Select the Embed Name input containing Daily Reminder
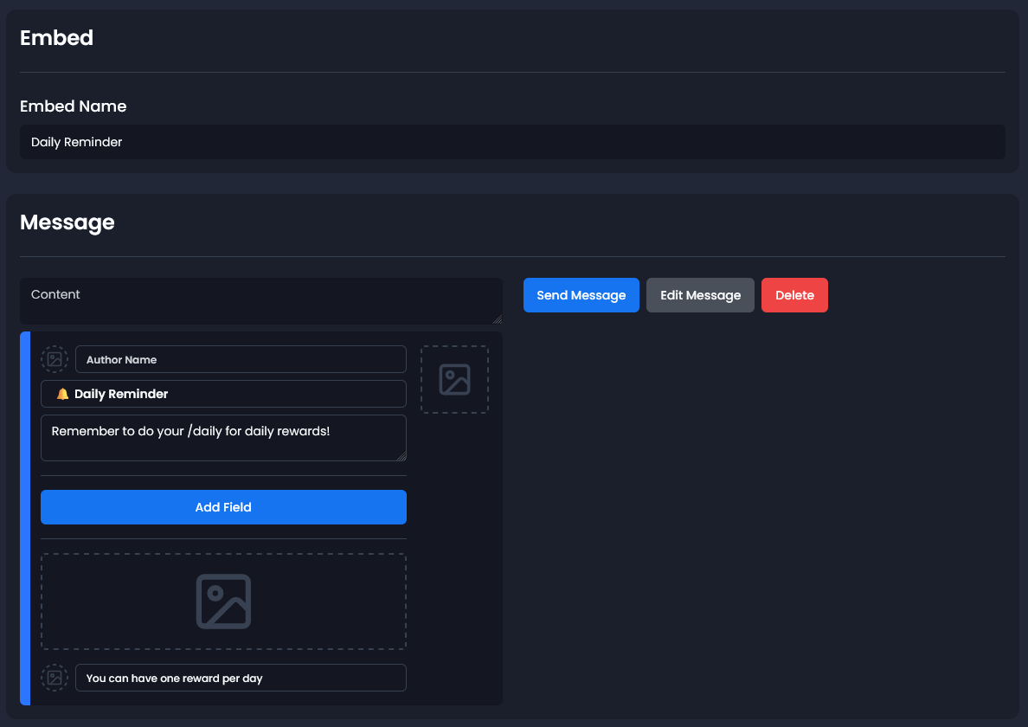Viewport: 1028px width, 727px height. (511, 142)
